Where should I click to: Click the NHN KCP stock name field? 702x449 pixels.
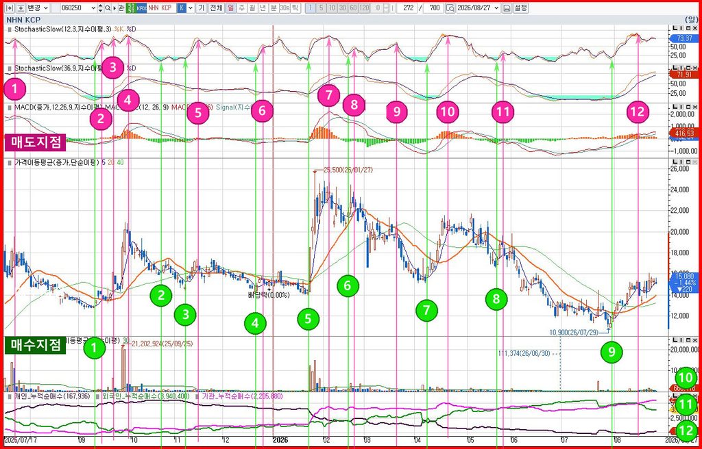[162, 8]
